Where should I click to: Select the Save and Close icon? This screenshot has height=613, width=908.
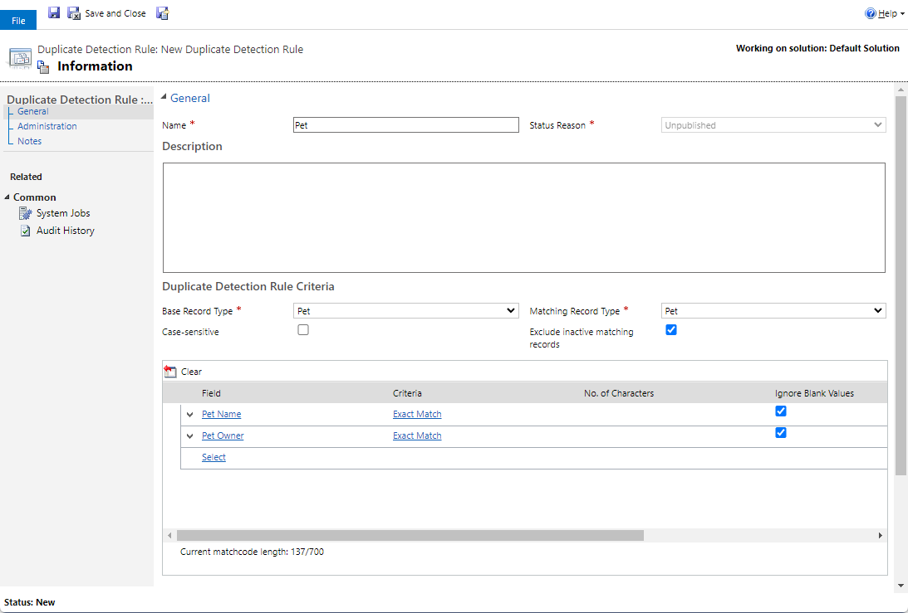(x=74, y=12)
